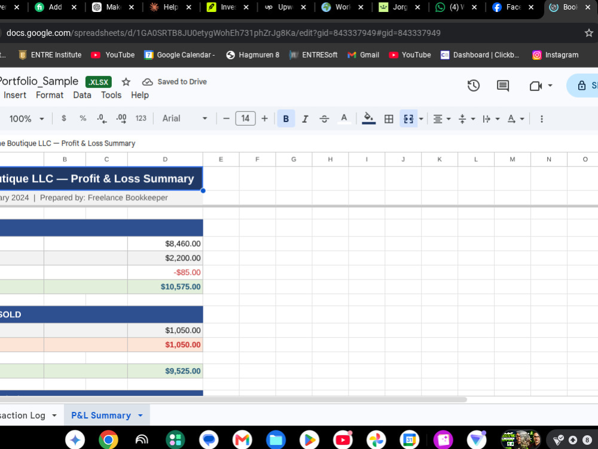Open version history
This screenshot has width=598, height=449.
click(x=473, y=86)
